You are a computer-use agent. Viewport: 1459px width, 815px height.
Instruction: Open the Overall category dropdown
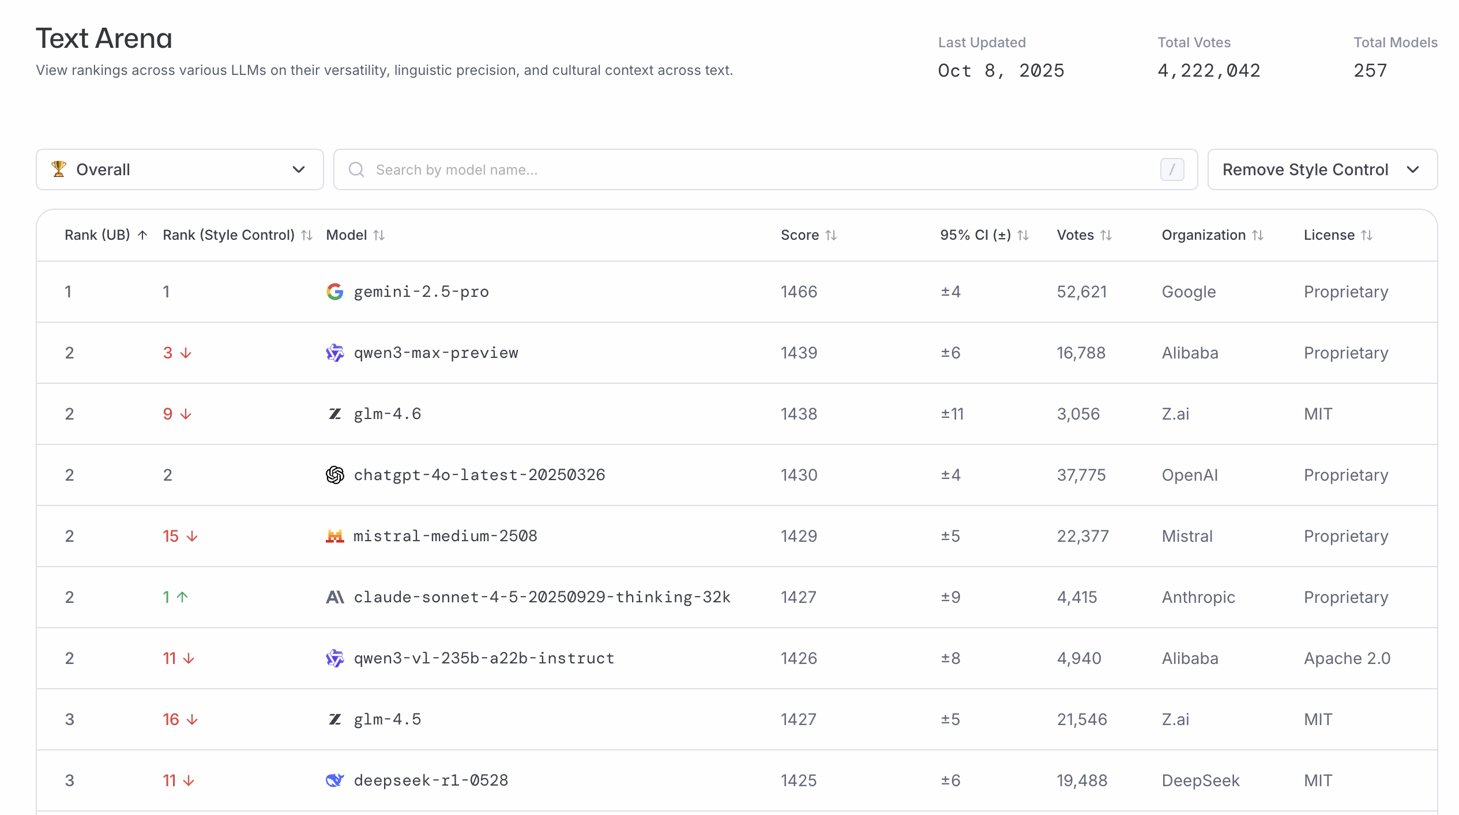179,169
